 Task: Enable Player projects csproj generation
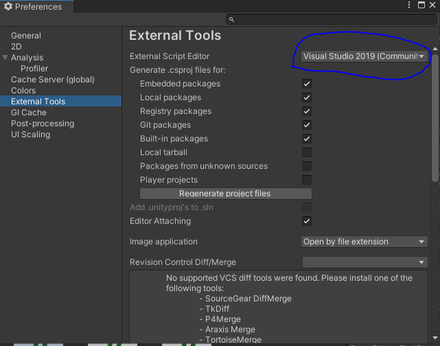coord(307,180)
